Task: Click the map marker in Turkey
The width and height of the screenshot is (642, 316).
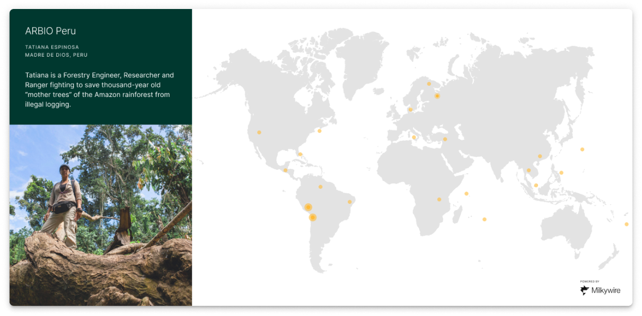Action: 445,139
